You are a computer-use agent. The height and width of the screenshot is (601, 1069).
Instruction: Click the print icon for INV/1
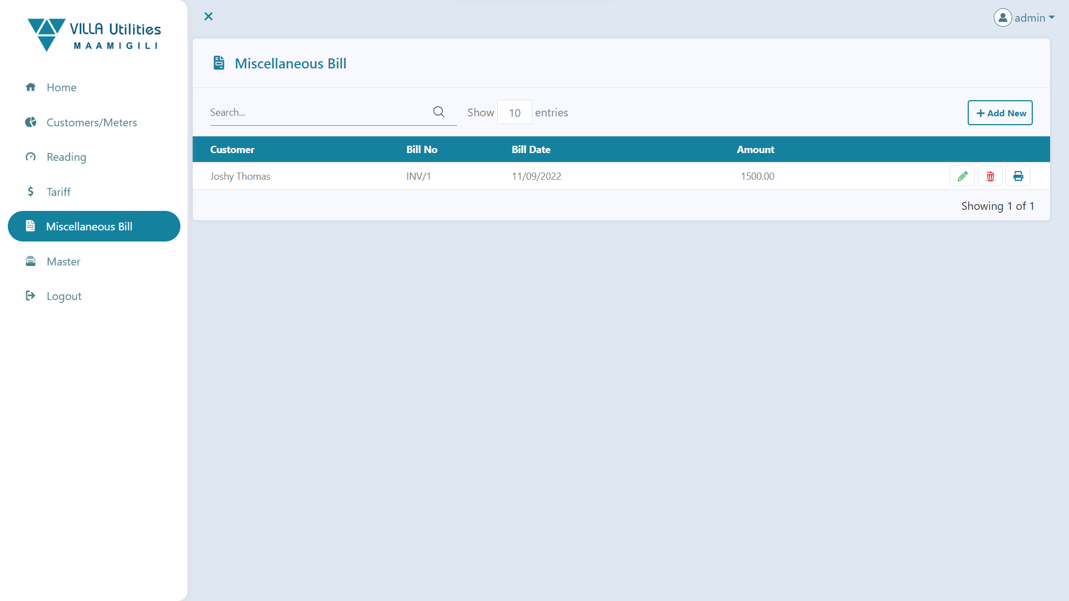click(x=1018, y=176)
